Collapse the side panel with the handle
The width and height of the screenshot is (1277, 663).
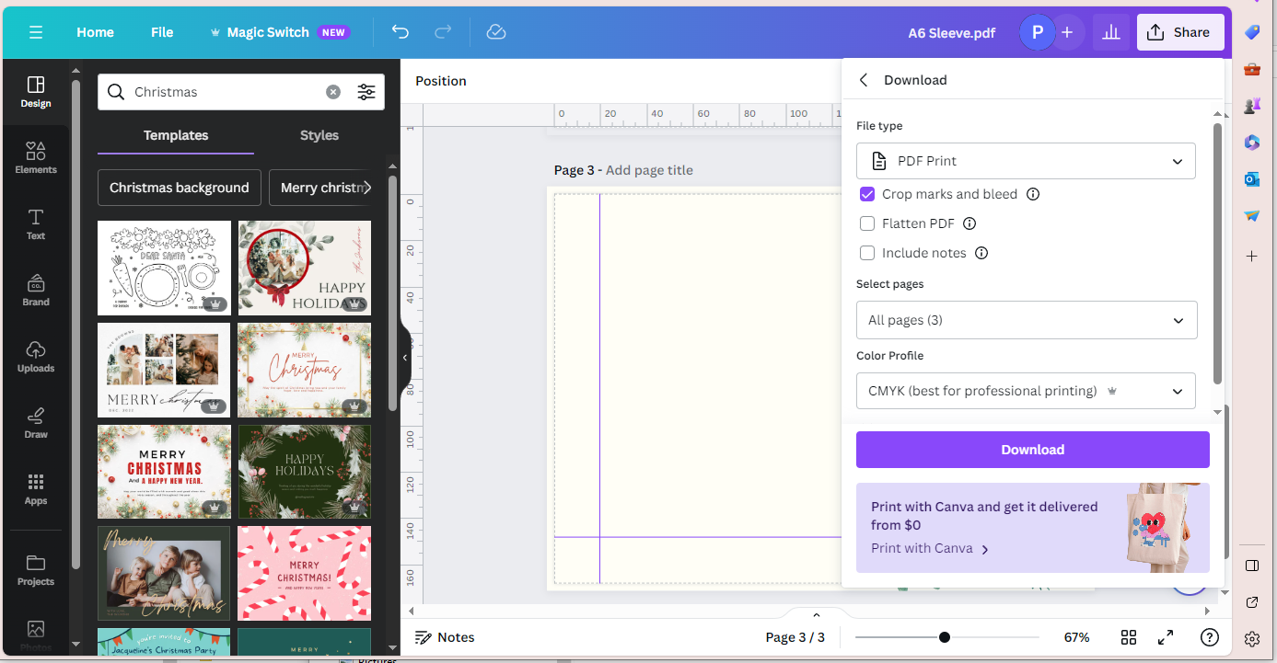(x=405, y=358)
